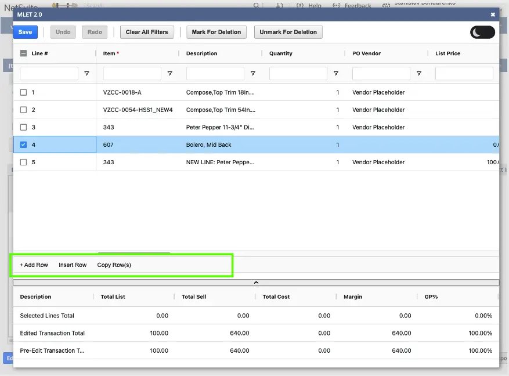Check the checkbox for line 3
The height and width of the screenshot is (376, 509).
point(23,128)
